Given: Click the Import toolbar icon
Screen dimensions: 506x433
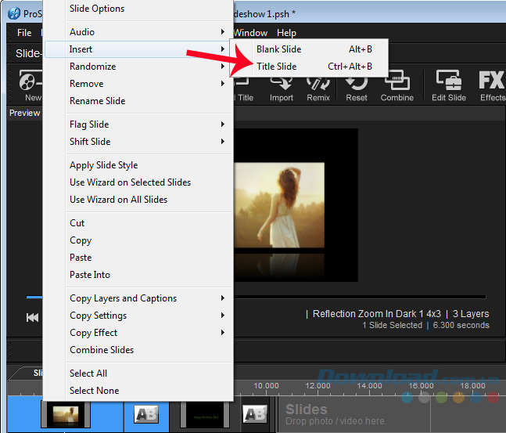Looking at the screenshot, I should (x=282, y=87).
